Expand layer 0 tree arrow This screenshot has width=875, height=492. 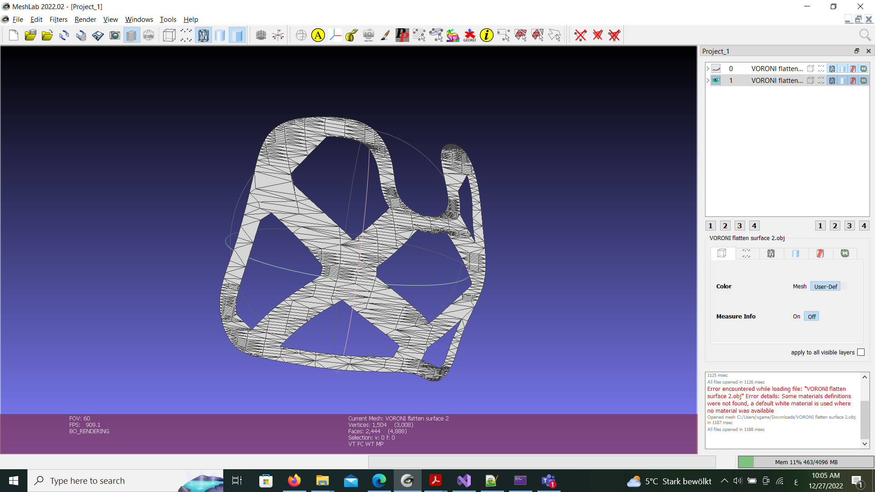click(x=708, y=68)
